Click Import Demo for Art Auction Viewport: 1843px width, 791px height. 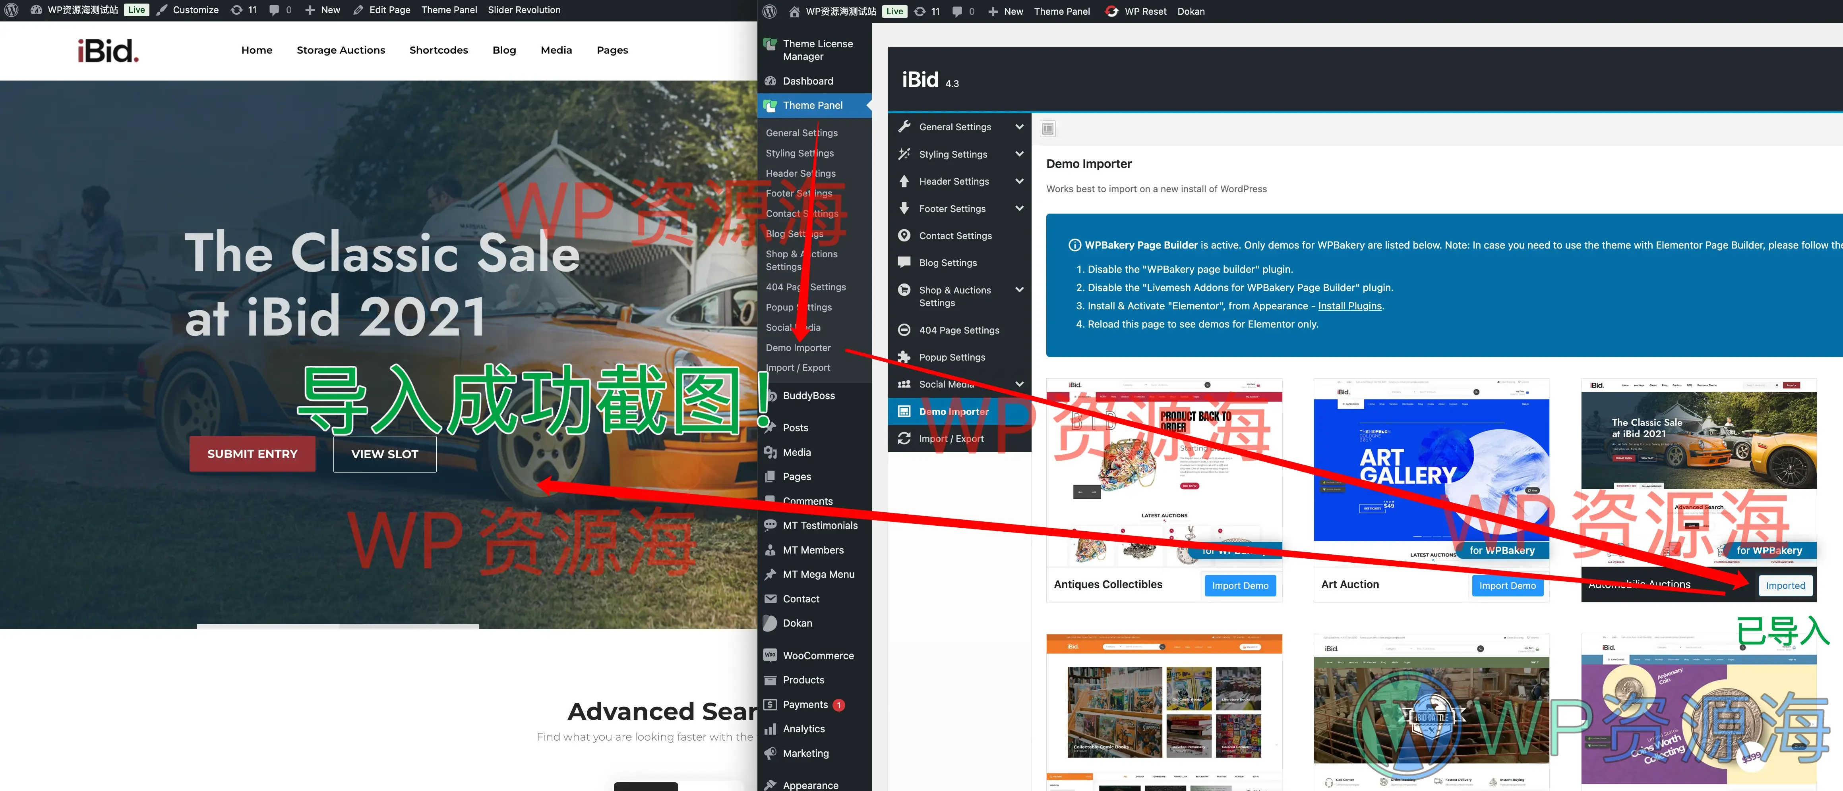(x=1508, y=585)
